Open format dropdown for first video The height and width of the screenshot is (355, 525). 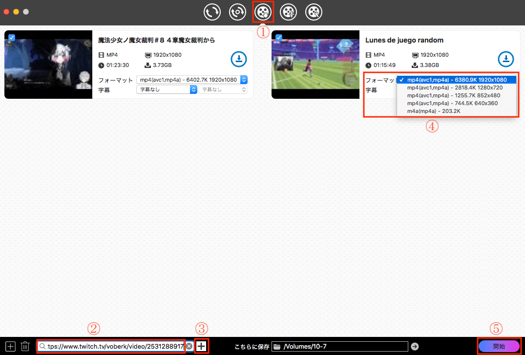tap(192, 80)
